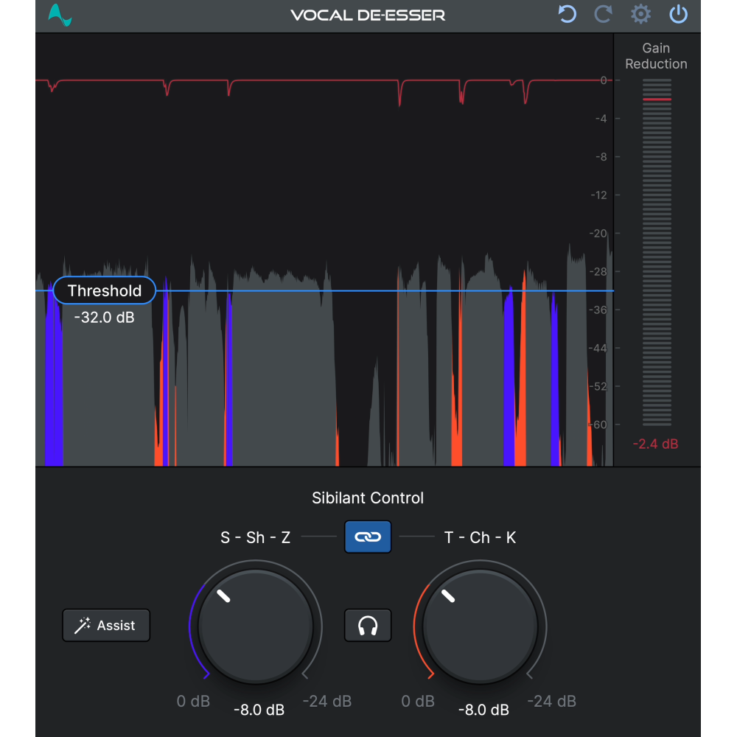
Task: Click the blue threshold line
Action: point(368,291)
